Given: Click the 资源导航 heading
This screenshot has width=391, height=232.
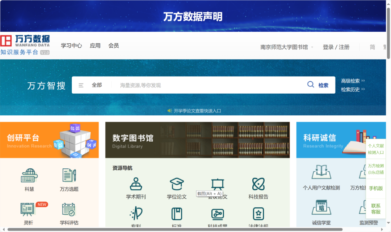Looking at the screenshot, I should tap(122, 168).
